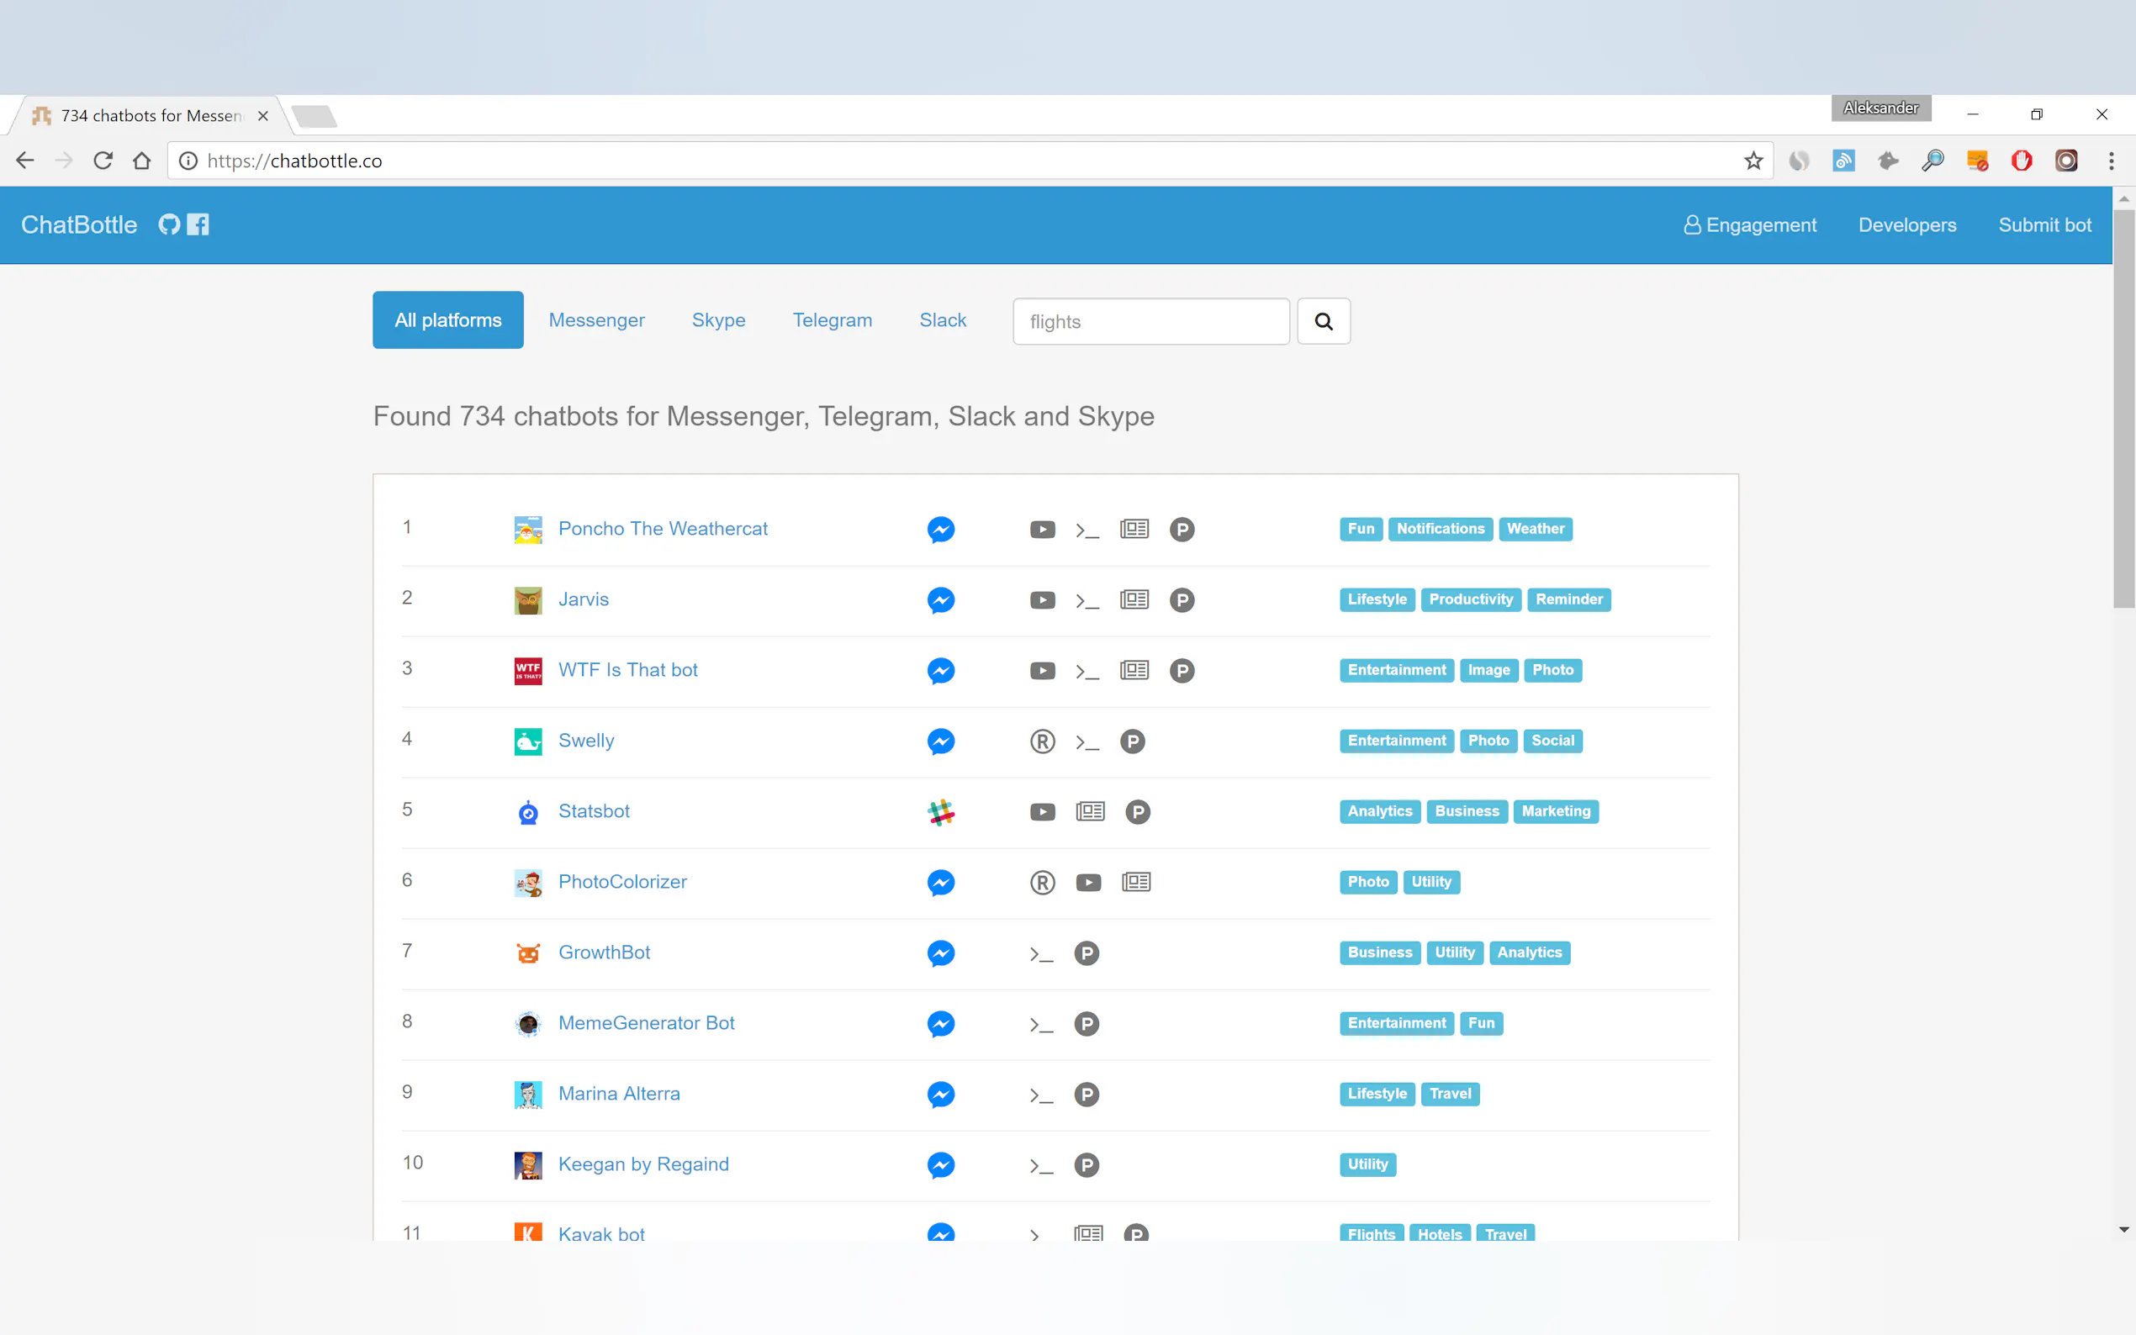The image size is (2136, 1335).
Task: Click the R review icon for Swelly
Action: click(x=1042, y=741)
